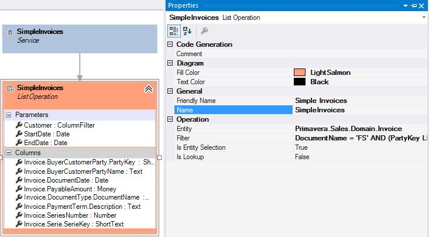Edit the Name value SimpleInvoices

coord(360,110)
